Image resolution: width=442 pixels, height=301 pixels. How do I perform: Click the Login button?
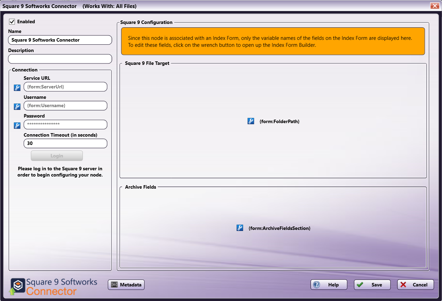57,156
